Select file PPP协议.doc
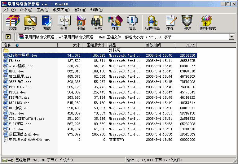 [x=19, y=97]
